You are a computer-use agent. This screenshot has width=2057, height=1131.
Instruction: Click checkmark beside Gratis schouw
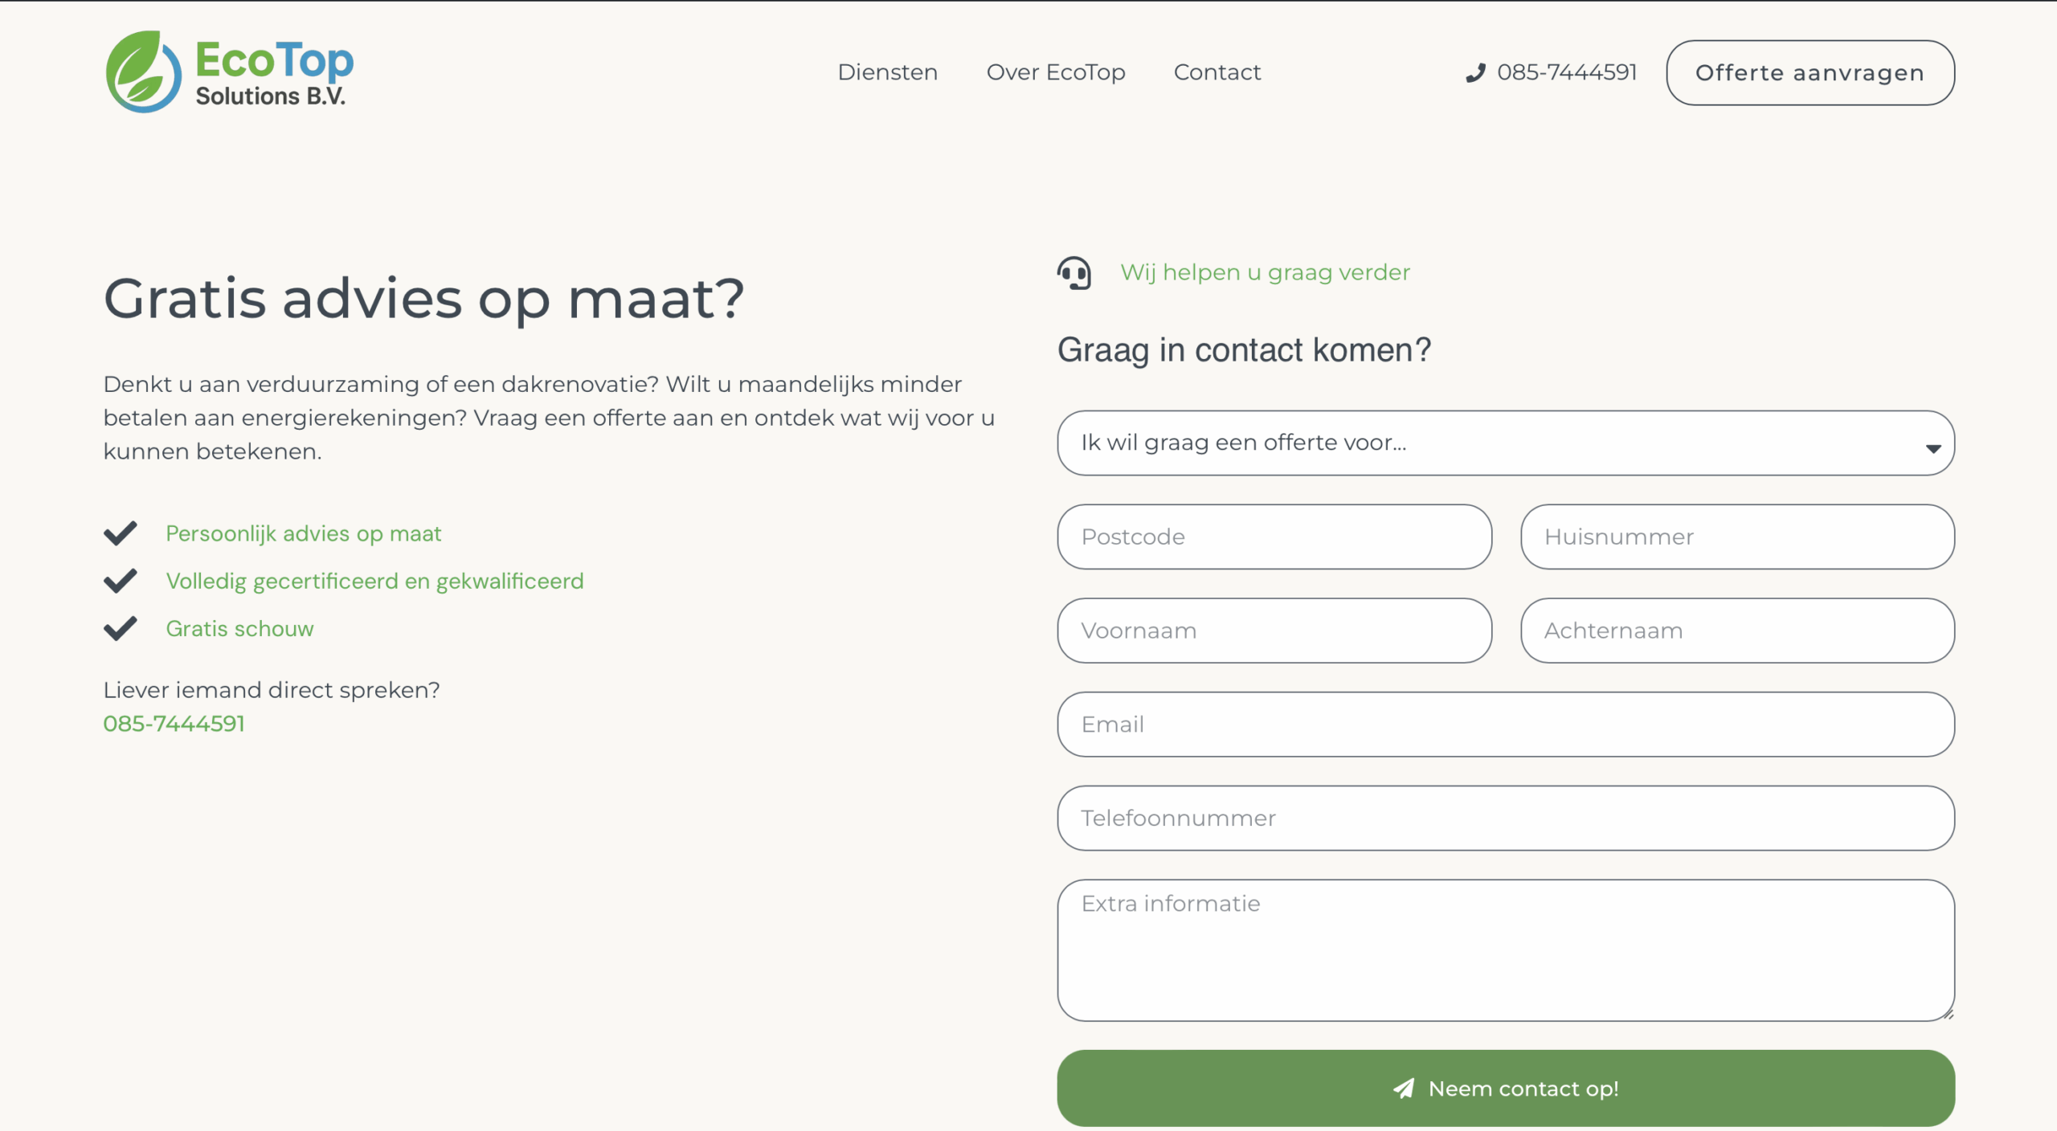tap(121, 628)
